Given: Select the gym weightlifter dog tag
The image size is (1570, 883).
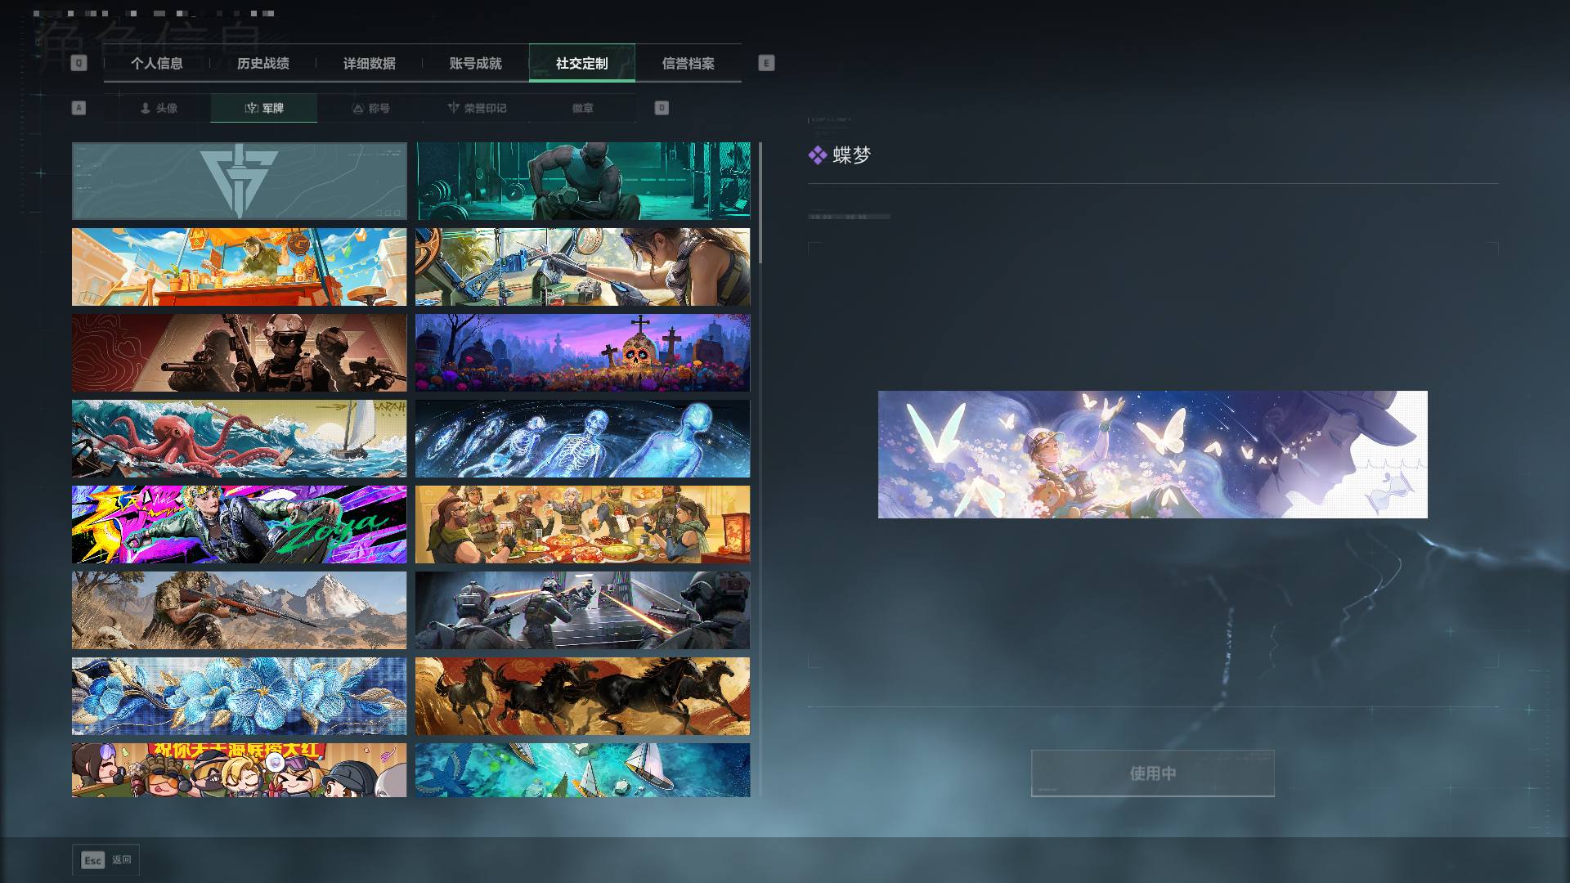Looking at the screenshot, I should 582,182.
